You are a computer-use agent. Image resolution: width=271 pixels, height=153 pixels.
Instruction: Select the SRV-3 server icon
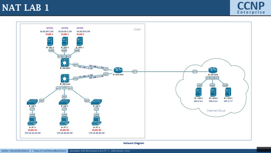pyautogui.click(x=80, y=41)
